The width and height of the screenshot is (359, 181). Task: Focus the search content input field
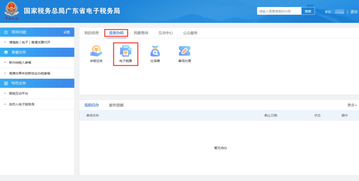pos(279,11)
